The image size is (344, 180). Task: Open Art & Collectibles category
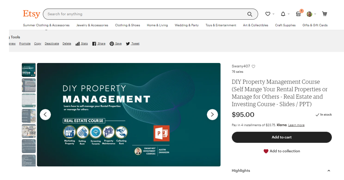point(256,25)
